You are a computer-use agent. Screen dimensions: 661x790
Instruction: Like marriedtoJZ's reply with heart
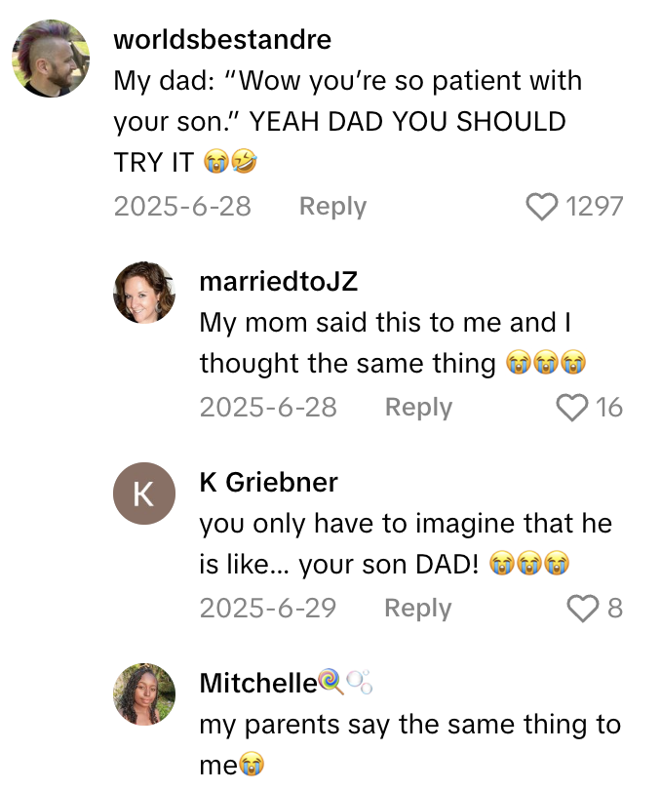point(572,408)
